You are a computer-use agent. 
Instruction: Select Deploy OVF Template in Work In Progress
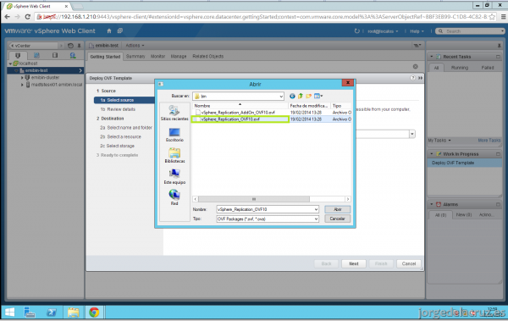coord(465,163)
